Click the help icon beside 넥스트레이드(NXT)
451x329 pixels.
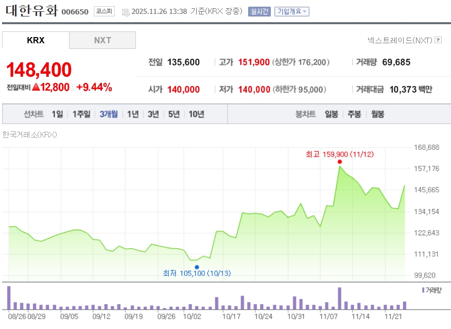coord(438,40)
